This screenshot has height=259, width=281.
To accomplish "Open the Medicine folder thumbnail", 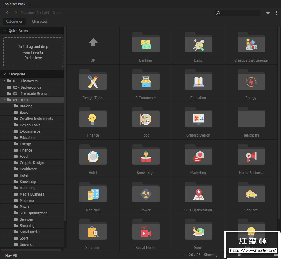I will pyautogui.click(x=93, y=192).
